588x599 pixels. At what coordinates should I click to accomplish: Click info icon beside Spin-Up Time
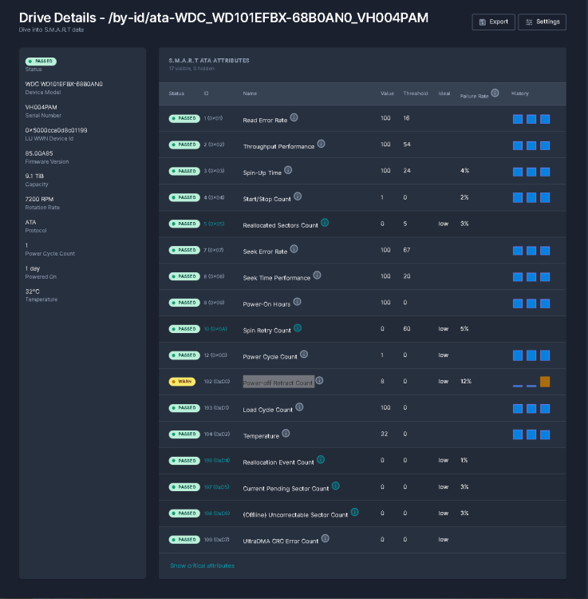[288, 170]
